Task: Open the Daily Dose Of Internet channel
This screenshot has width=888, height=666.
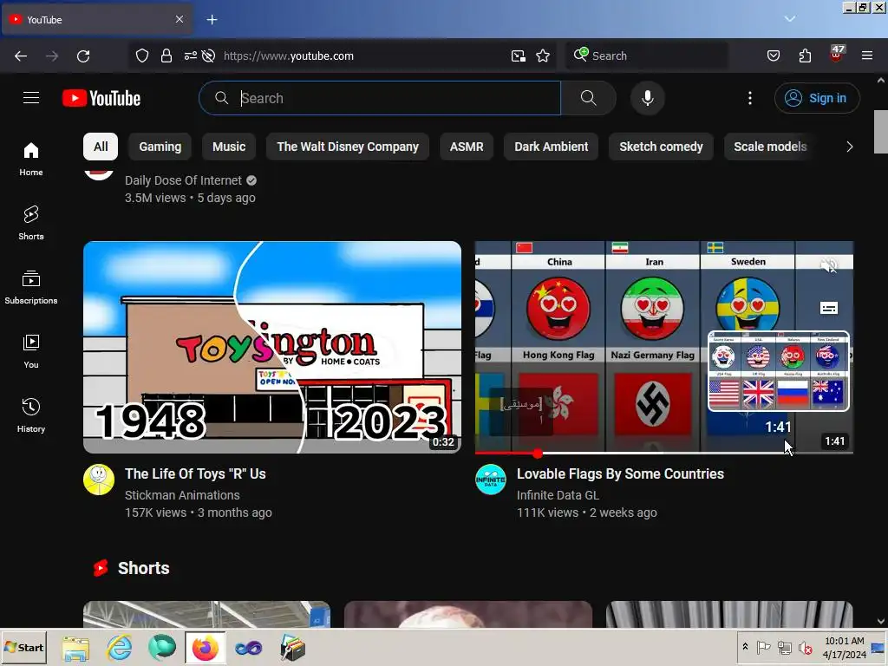Action: [x=183, y=180]
